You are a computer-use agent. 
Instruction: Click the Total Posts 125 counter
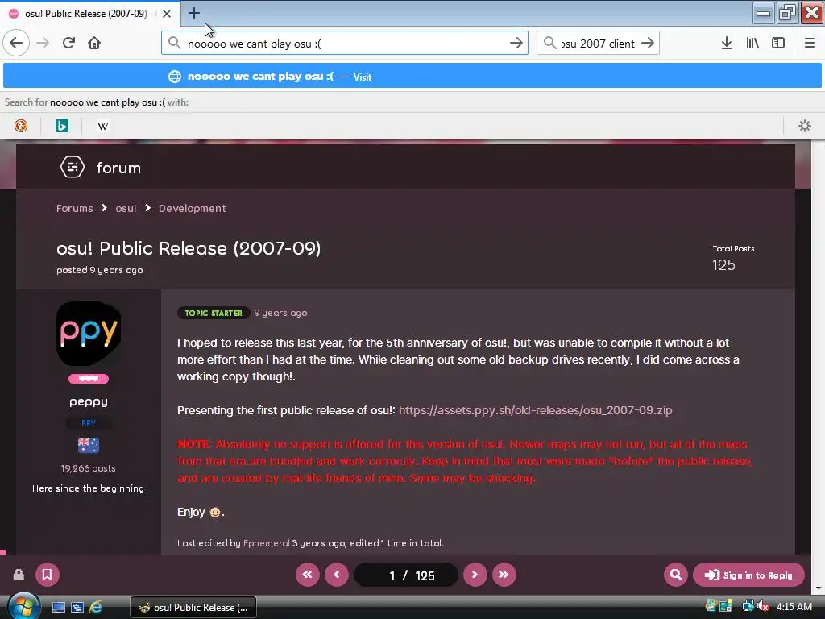(733, 259)
